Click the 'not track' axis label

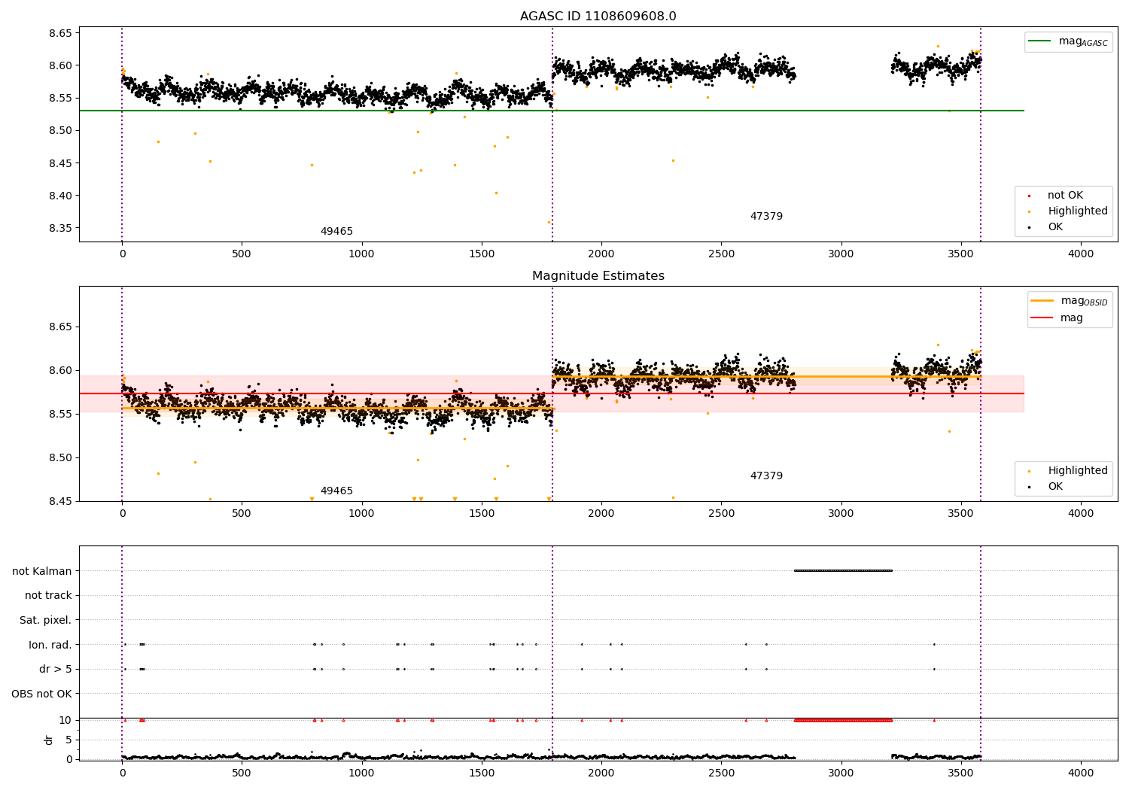click(48, 596)
